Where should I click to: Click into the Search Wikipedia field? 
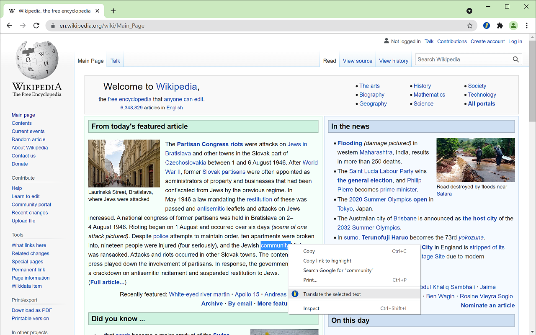tap(463, 59)
